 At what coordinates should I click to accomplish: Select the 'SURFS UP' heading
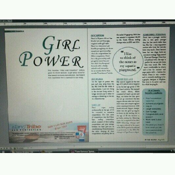(96, 105)
